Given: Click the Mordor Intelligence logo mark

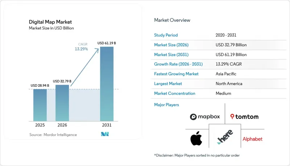Looking at the screenshot, I should pos(105,134).
